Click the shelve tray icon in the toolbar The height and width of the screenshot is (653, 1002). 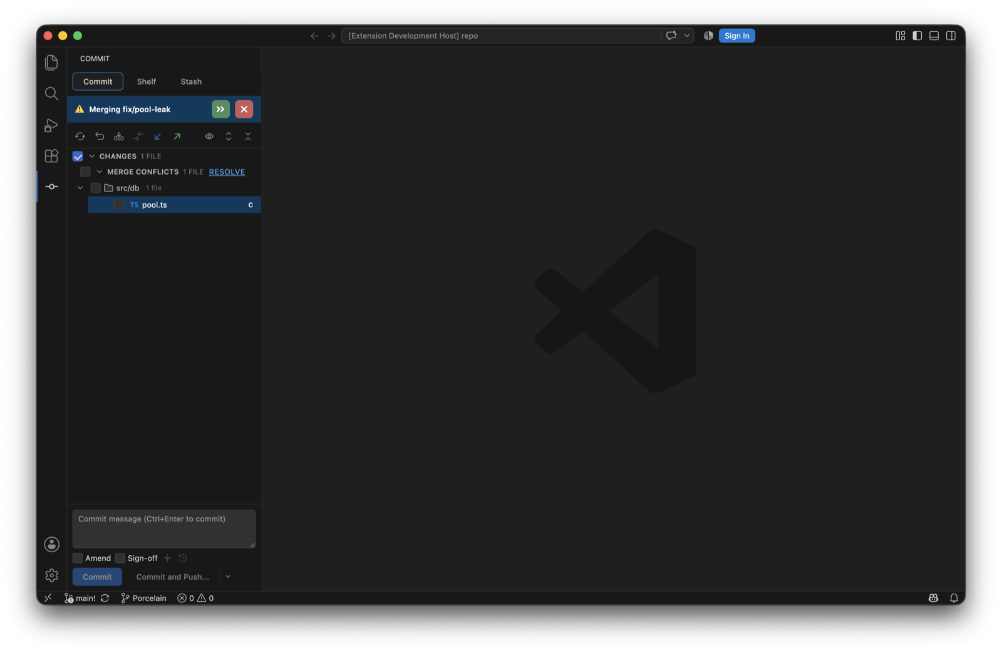coord(119,136)
